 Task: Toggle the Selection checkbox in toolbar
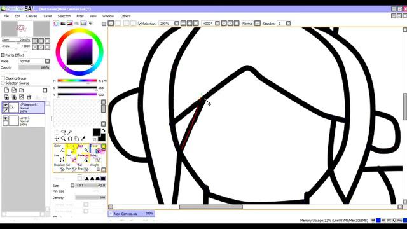click(140, 24)
